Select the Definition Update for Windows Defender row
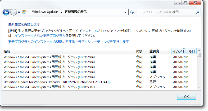Image resolution: width=208 pixels, height=111 pixels. 57,82
